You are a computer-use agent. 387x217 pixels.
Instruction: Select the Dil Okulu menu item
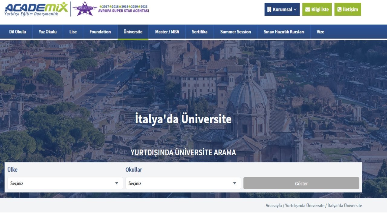click(x=17, y=32)
